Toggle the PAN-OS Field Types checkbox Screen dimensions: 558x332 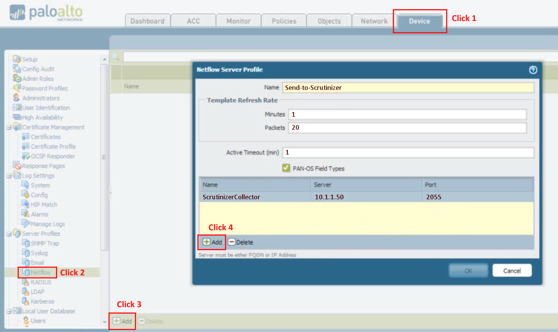coord(286,168)
